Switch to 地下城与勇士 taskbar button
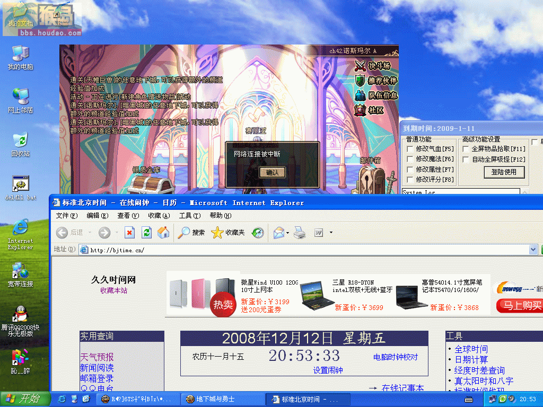Screen dimensions: 543x407 point(223,400)
